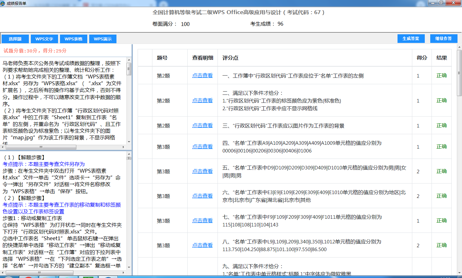
Task: Click the 生成答案 button
Action: (411, 38)
